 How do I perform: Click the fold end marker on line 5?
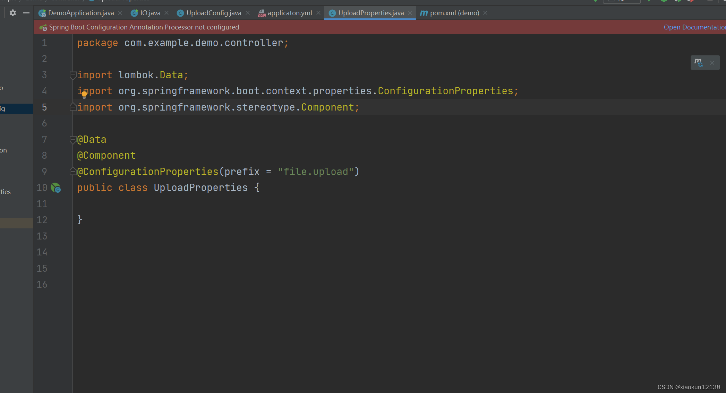pyautogui.click(x=73, y=107)
